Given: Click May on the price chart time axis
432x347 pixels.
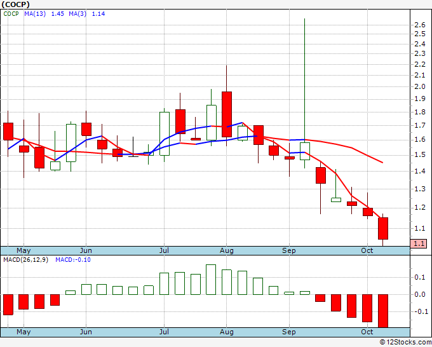Looking at the screenshot, I should pos(24,251).
